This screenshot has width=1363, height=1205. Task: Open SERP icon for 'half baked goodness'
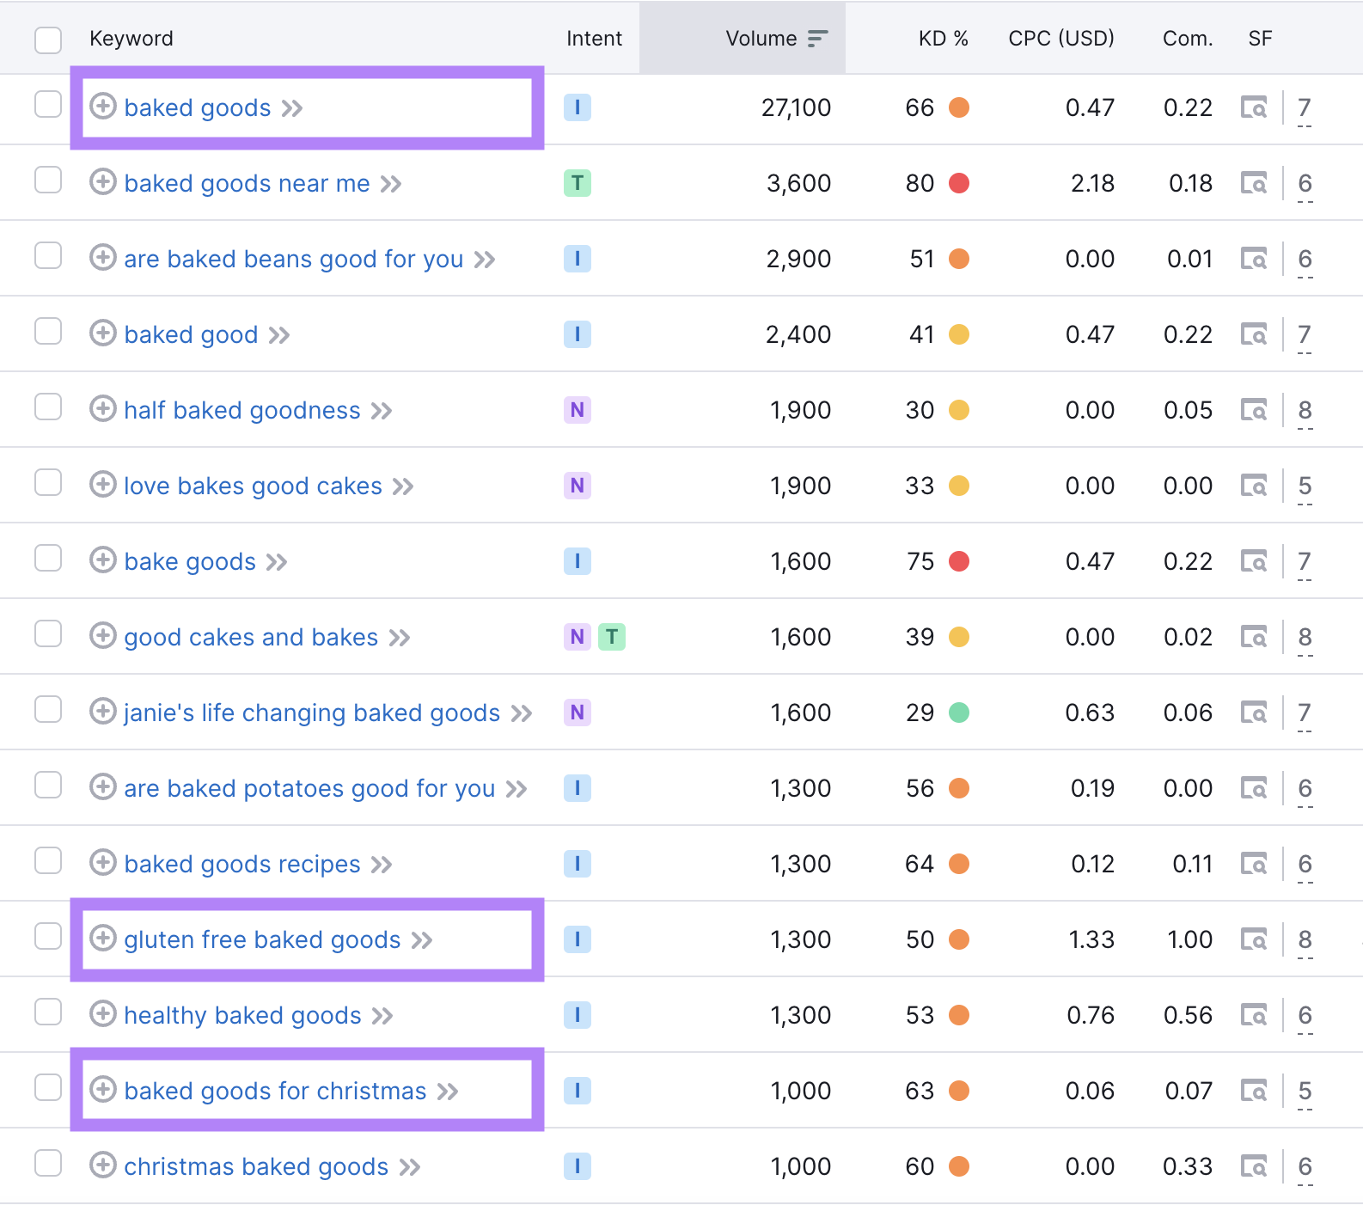tap(1254, 410)
